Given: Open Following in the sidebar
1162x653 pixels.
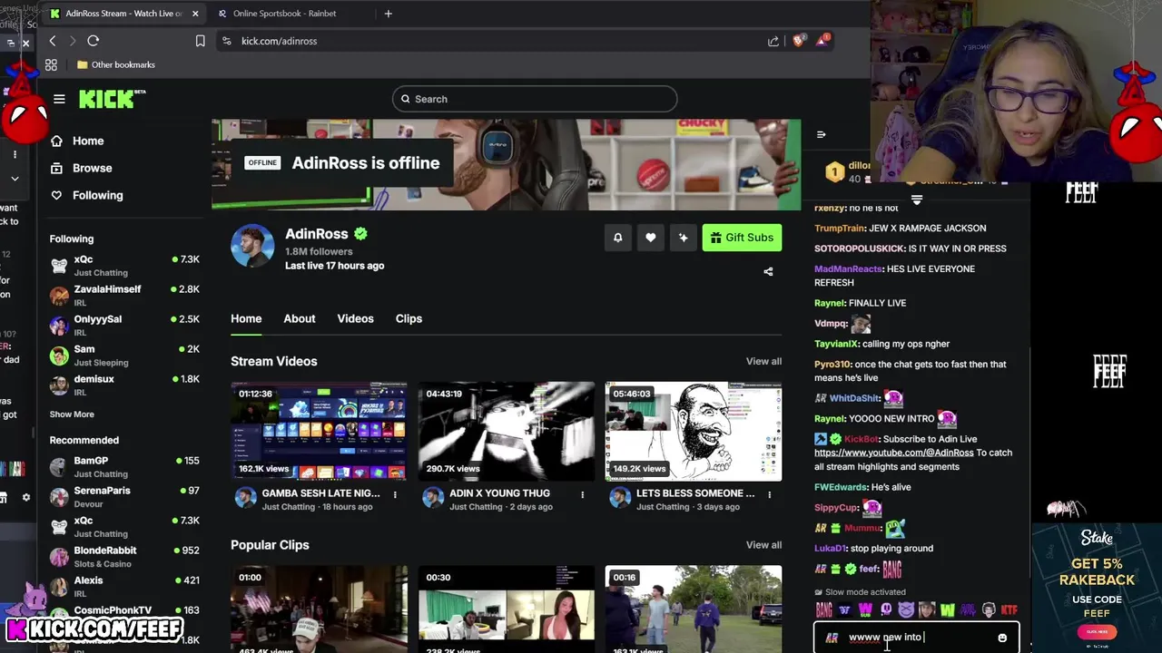Looking at the screenshot, I should click(87, 195).
